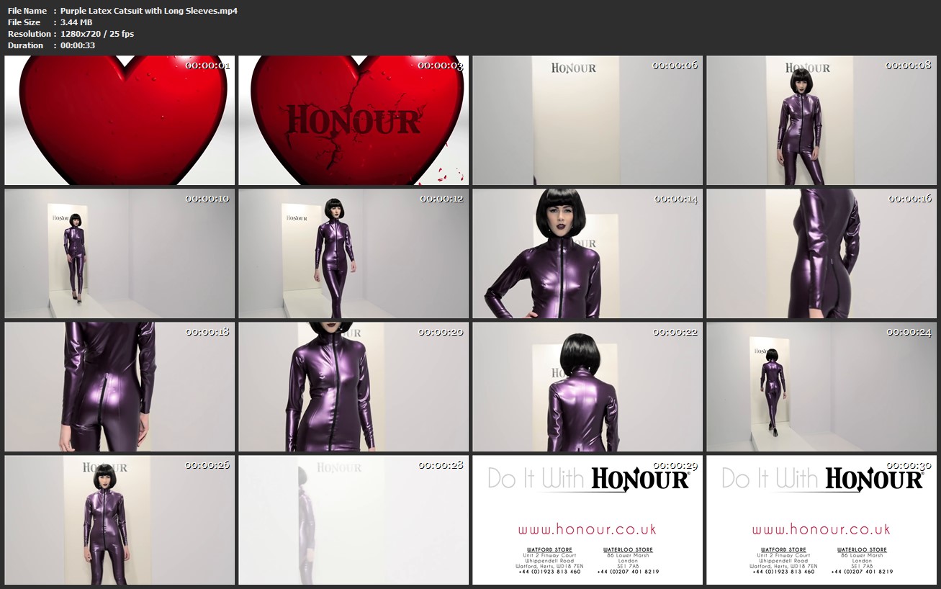
Task: Click the 'File Name' label
Action: (x=27, y=11)
